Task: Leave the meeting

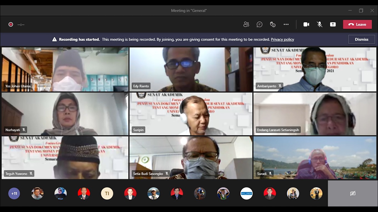Action: (x=357, y=24)
